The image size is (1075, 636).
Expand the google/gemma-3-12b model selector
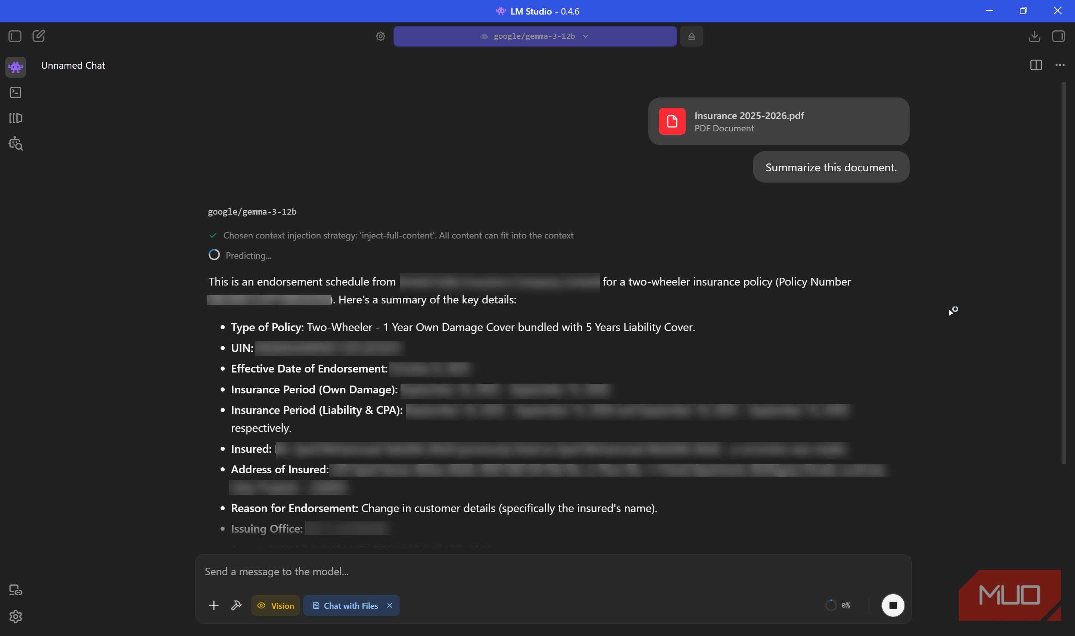click(535, 37)
